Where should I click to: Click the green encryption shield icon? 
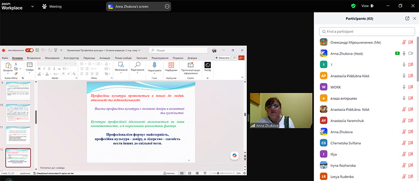tap(353, 6)
